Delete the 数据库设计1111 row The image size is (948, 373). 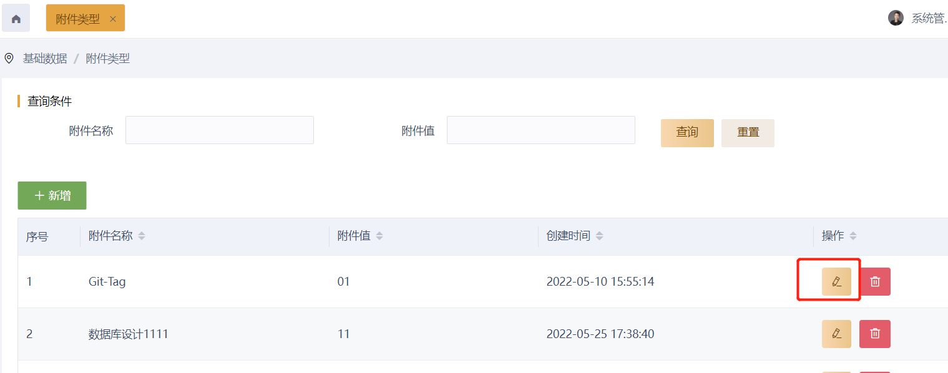[875, 334]
